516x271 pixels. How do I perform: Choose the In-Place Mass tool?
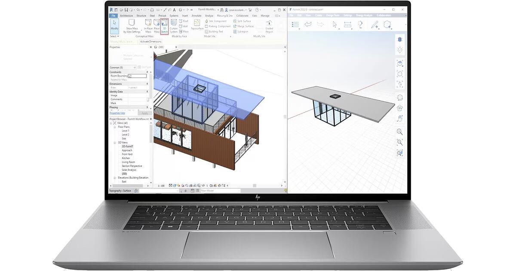coord(148,26)
